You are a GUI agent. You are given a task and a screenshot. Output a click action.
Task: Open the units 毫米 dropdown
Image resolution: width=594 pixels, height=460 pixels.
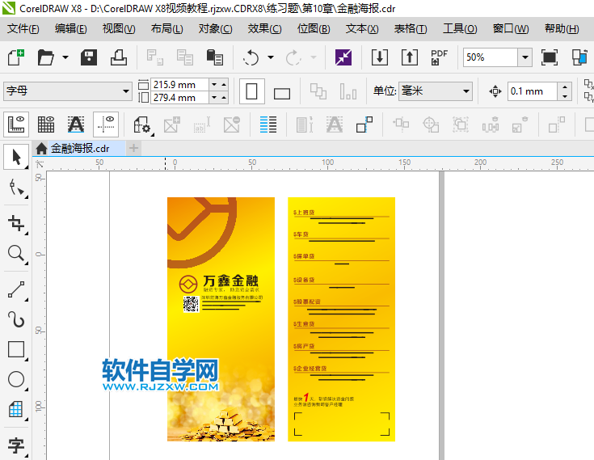(466, 91)
